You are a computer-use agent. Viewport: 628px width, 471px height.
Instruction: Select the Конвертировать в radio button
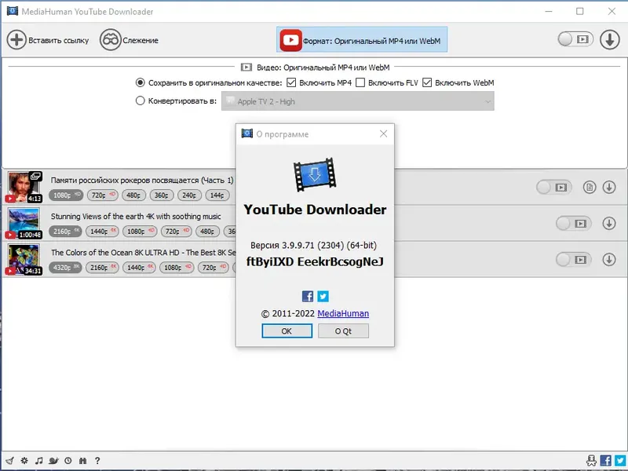[141, 100]
